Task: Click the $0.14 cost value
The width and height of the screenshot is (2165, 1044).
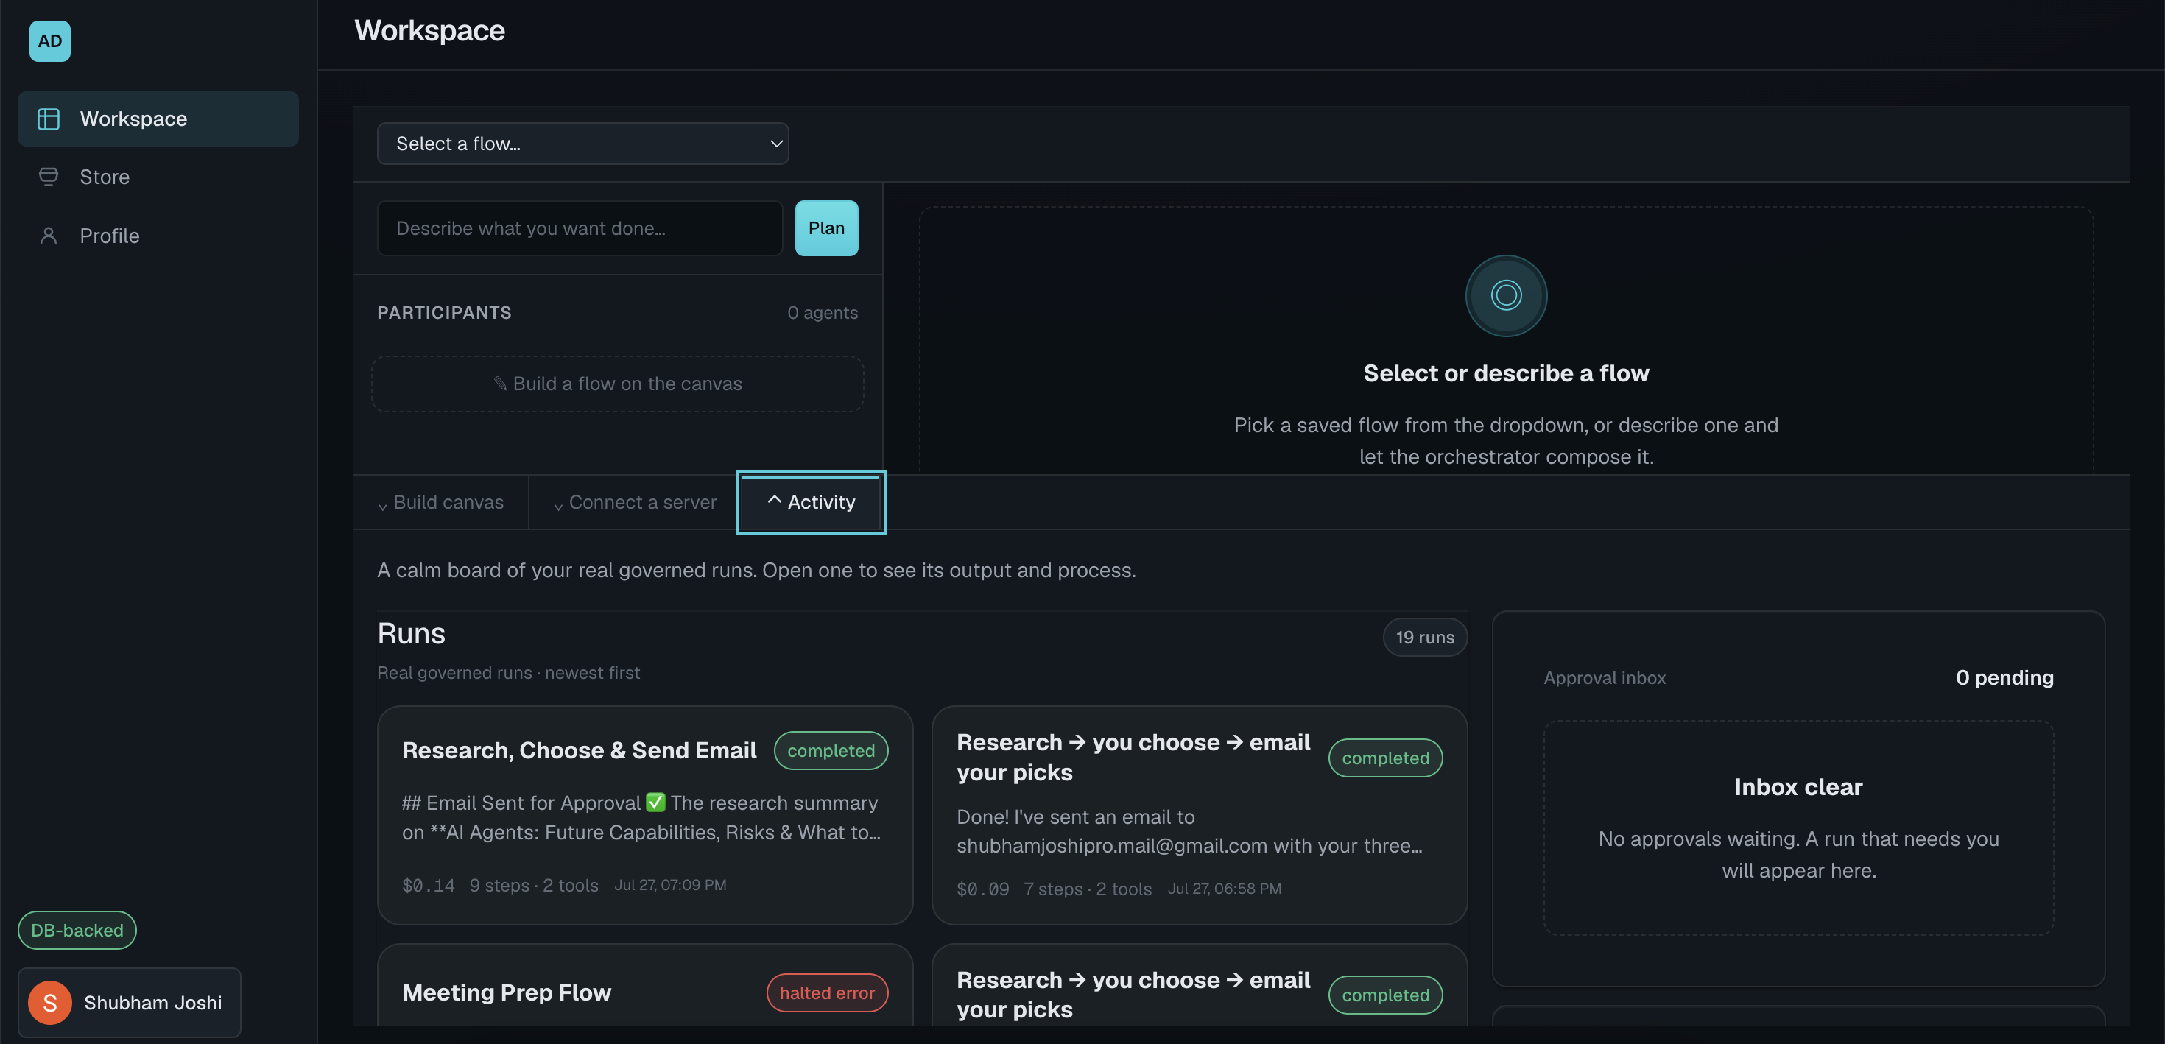Action: pos(429,885)
